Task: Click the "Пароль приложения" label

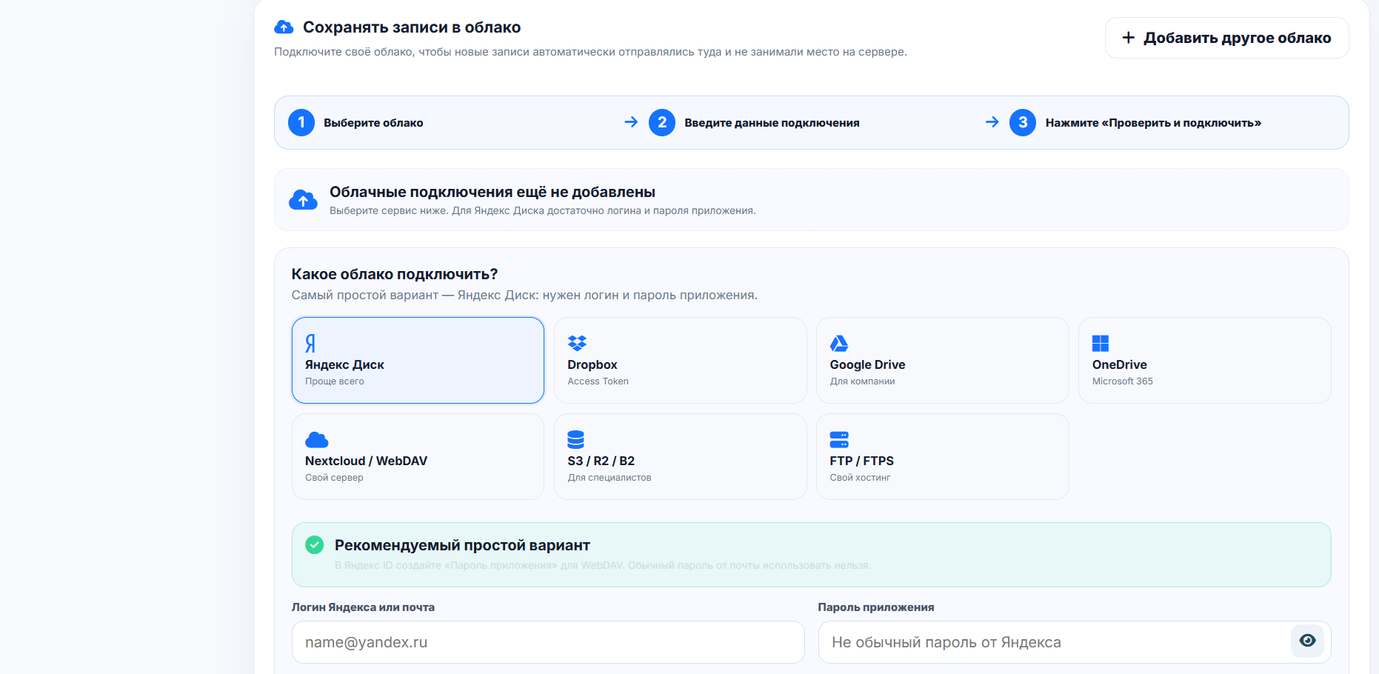Action: coord(876,607)
